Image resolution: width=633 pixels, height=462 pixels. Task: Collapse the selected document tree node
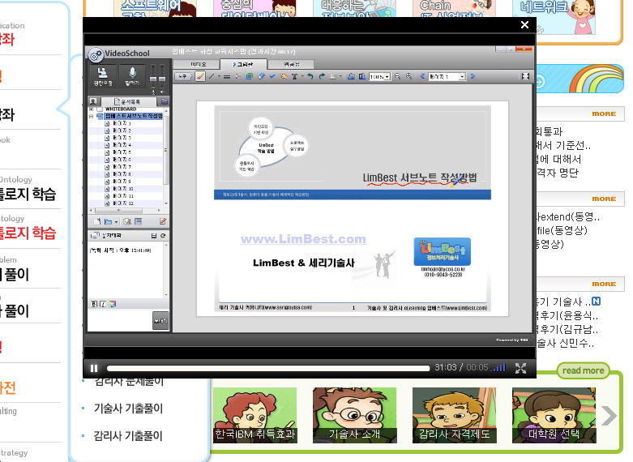(92, 116)
